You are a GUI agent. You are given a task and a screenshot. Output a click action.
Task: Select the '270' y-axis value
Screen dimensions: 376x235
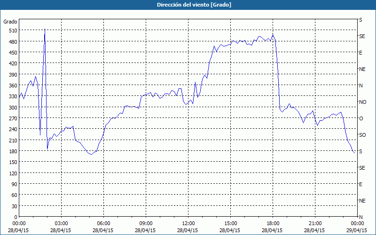pos(13,118)
